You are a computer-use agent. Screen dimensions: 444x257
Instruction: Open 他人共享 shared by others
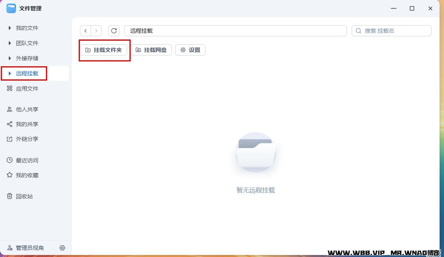tap(27, 109)
